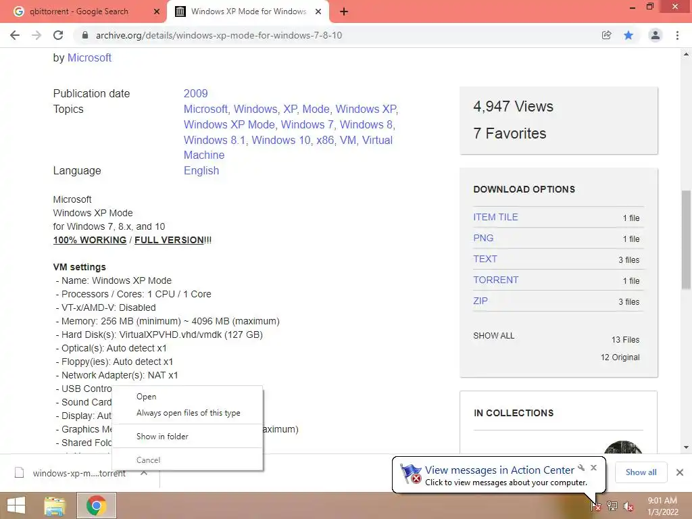Click the downloaded torrent file item

pyautogui.click(x=70, y=473)
